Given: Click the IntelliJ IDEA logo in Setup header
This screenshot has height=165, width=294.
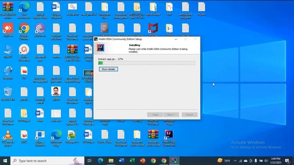Looking at the screenshot, I should 101,48.
